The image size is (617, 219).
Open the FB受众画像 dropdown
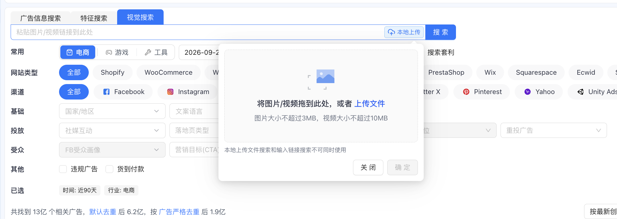112,150
